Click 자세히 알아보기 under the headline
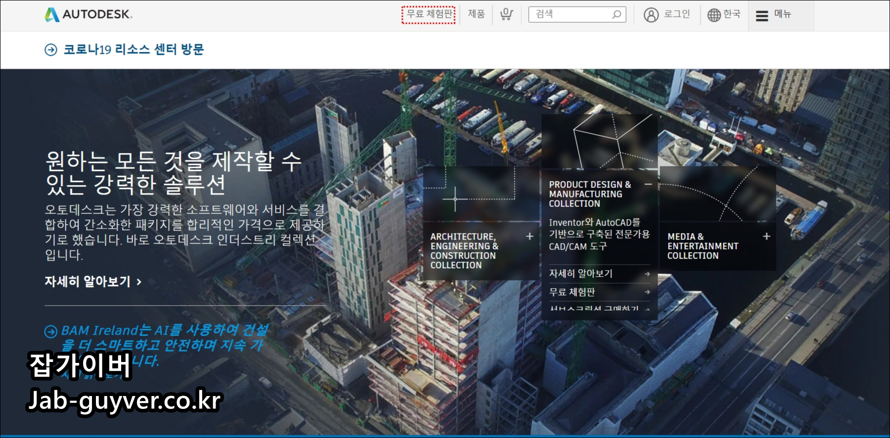The width and height of the screenshot is (890, 438). 88,281
